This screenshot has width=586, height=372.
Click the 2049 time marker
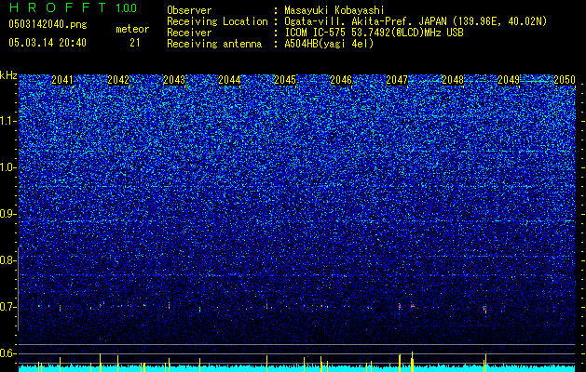pyautogui.click(x=509, y=80)
